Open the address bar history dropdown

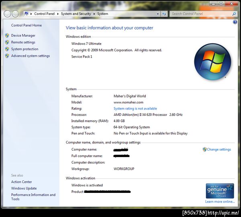click(x=158, y=14)
